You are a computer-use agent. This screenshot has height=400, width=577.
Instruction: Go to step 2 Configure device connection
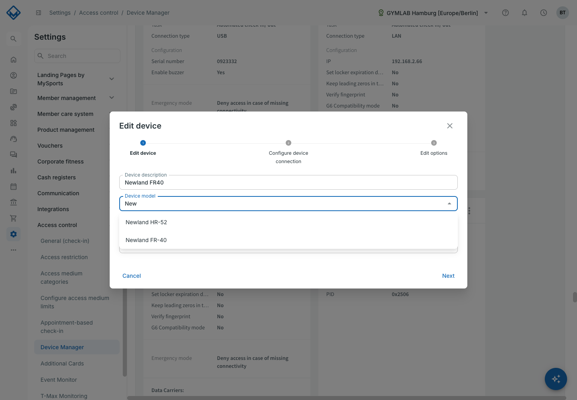click(x=288, y=152)
